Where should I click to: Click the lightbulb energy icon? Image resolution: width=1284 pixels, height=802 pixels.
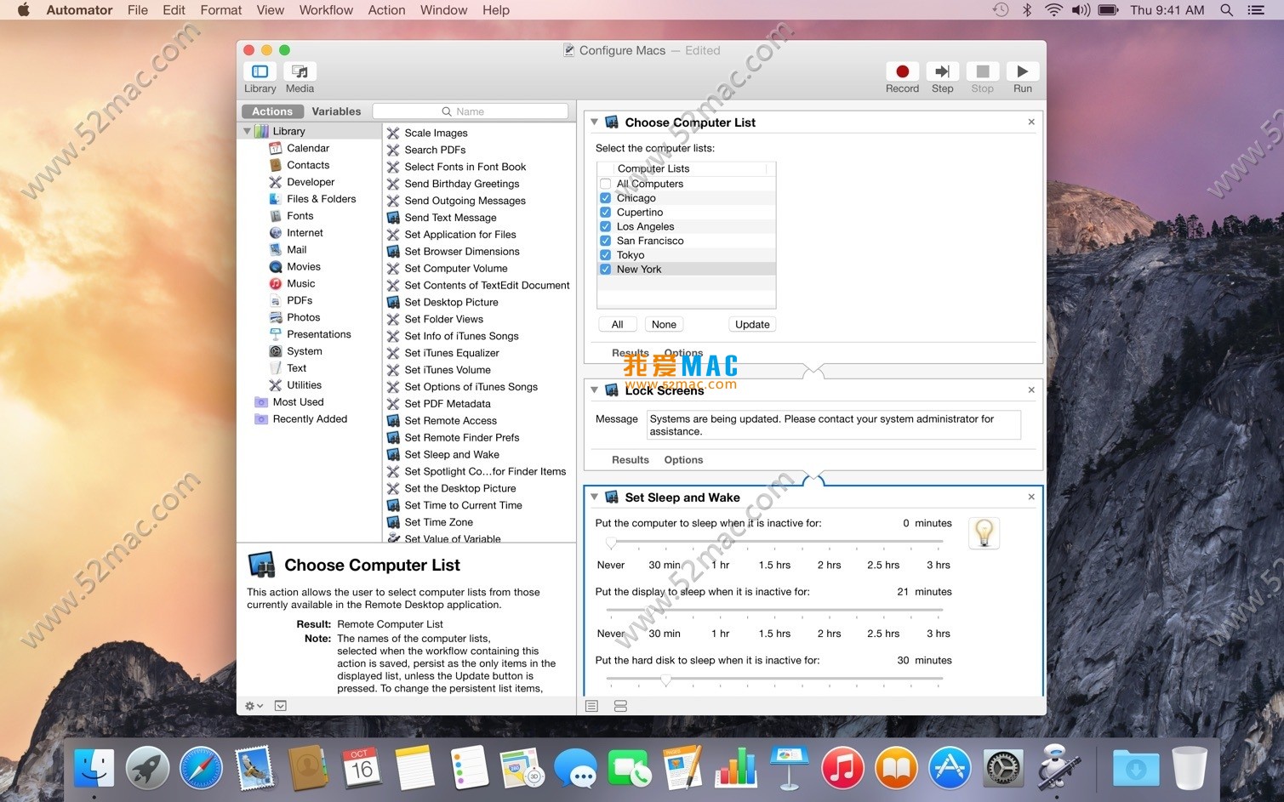tap(984, 533)
